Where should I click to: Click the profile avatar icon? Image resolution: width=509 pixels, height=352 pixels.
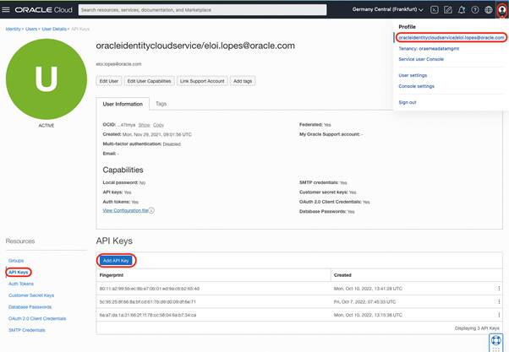point(502,10)
